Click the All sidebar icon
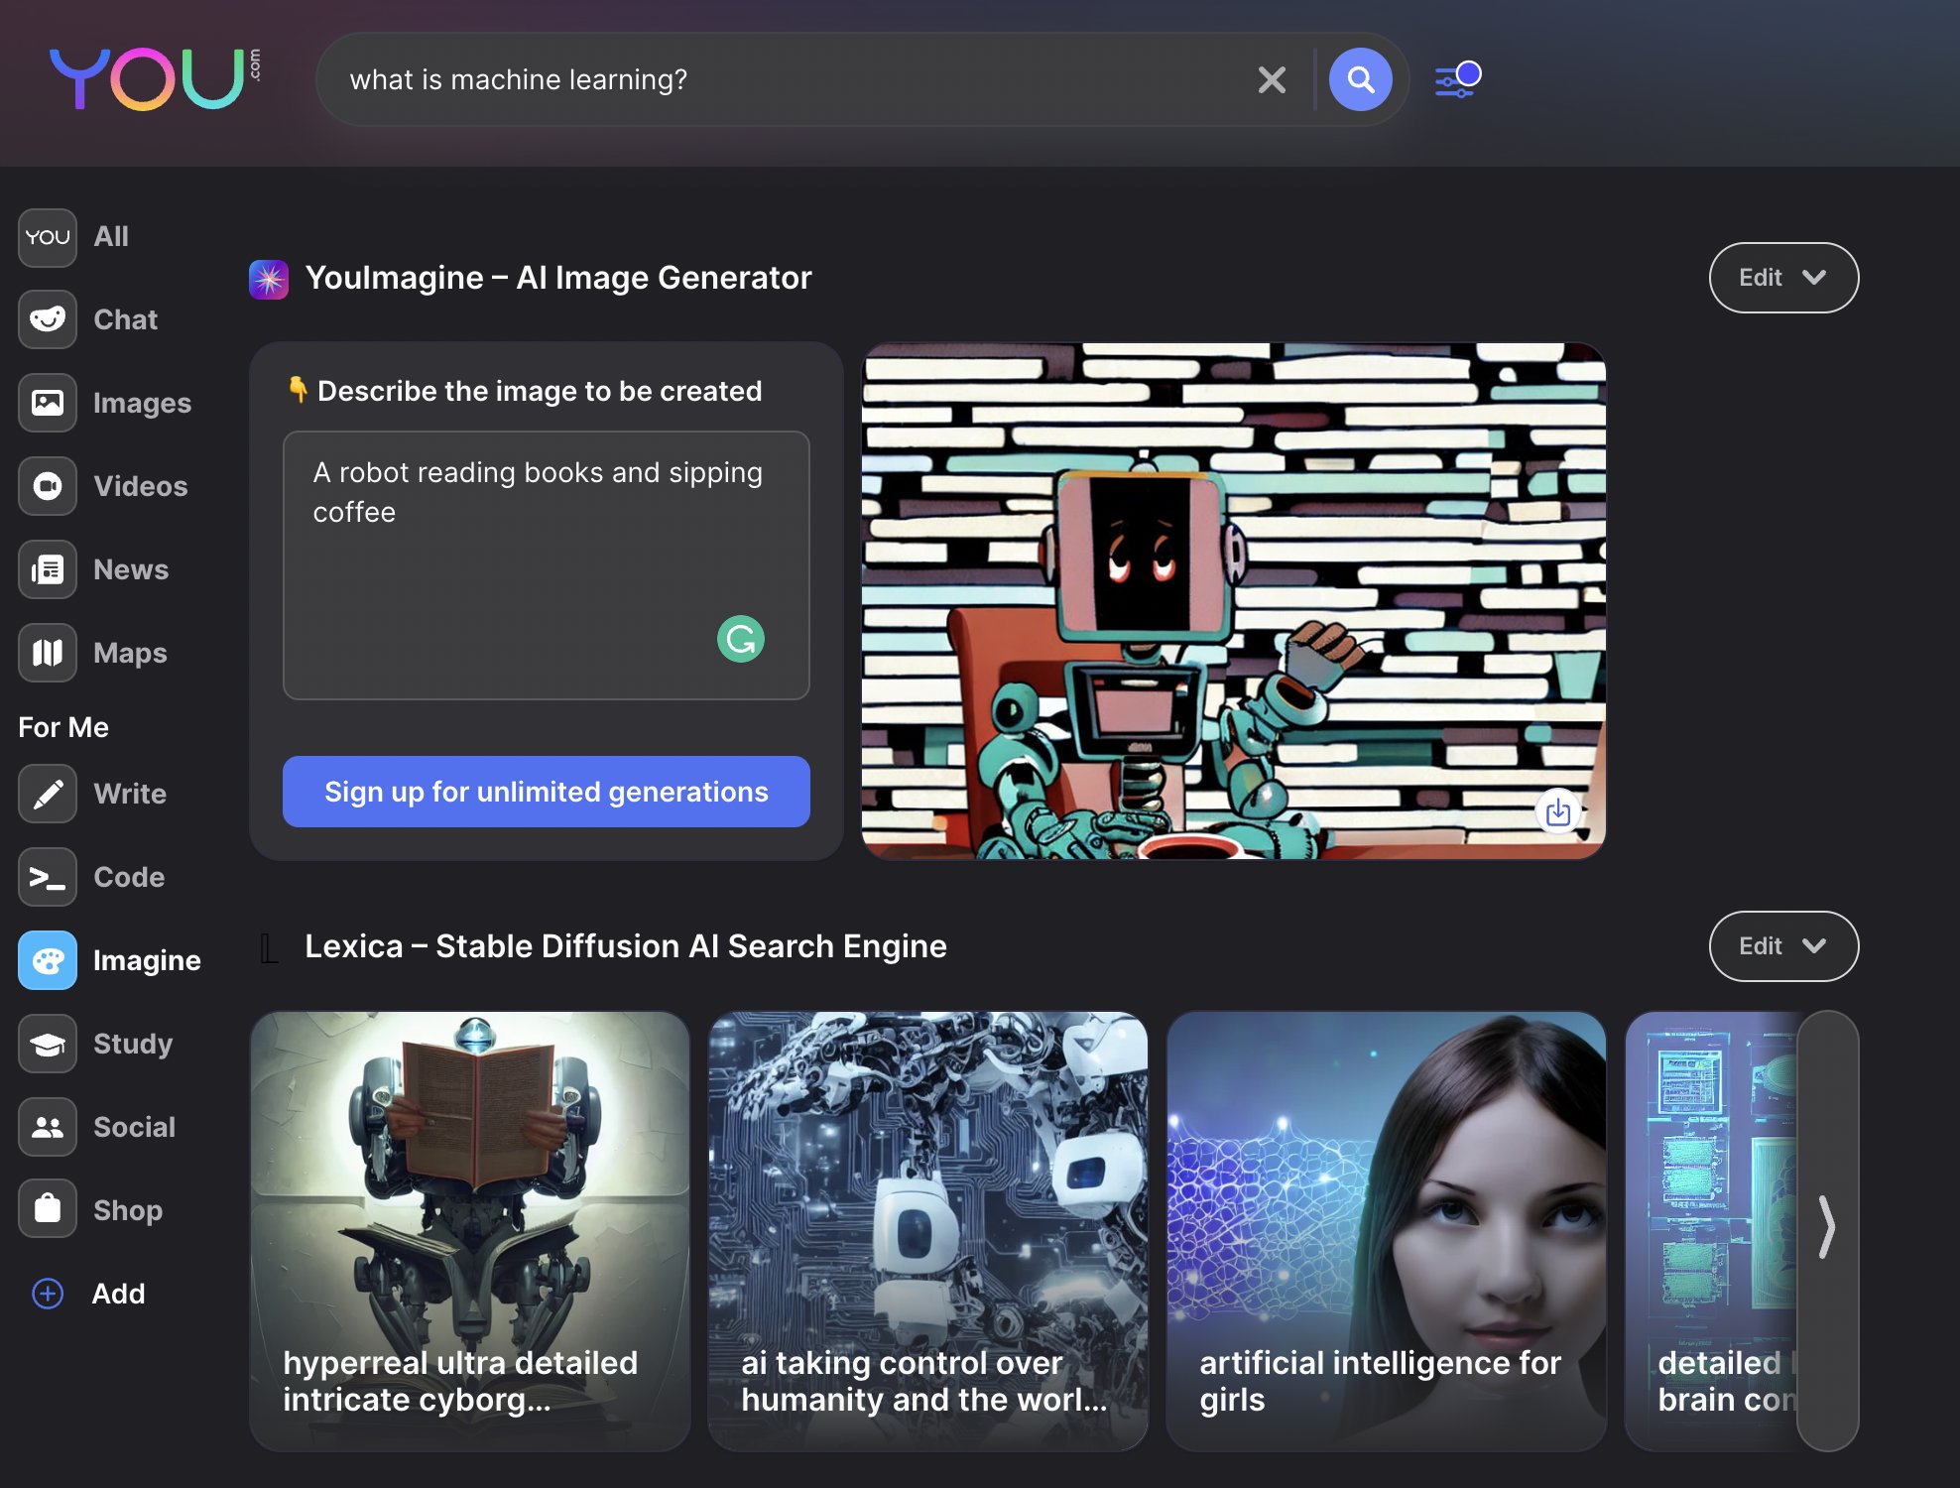This screenshot has width=1960, height=1488. tap(48, 237)
